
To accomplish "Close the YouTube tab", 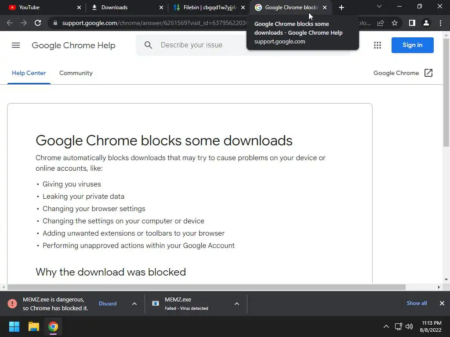I will tap(79, 8).
